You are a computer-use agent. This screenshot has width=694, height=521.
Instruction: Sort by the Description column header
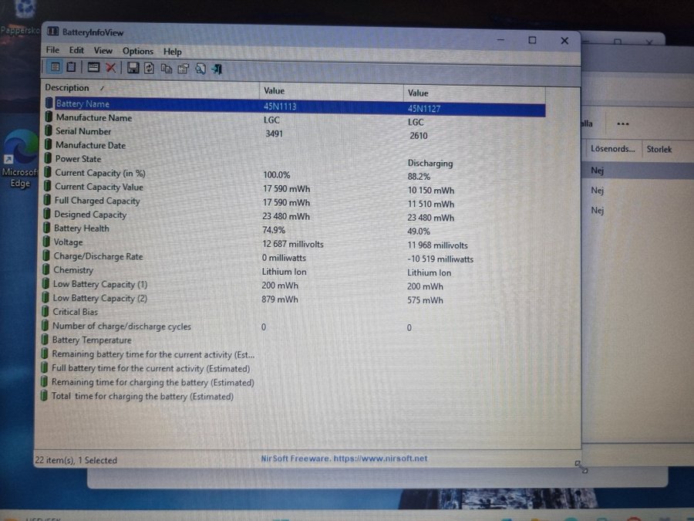coord(150,88)
